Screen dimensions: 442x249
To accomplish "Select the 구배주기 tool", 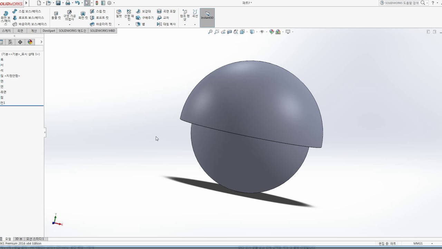I will [145, 18].
